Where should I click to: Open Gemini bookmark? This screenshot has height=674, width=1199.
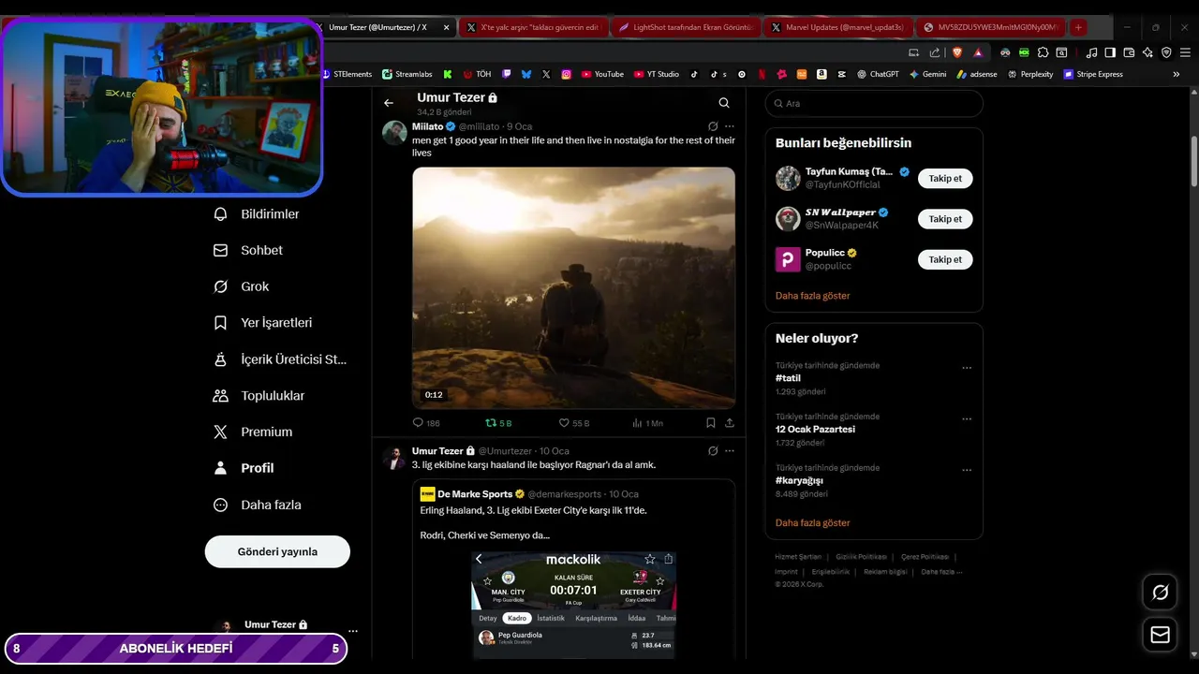(927, 74)
